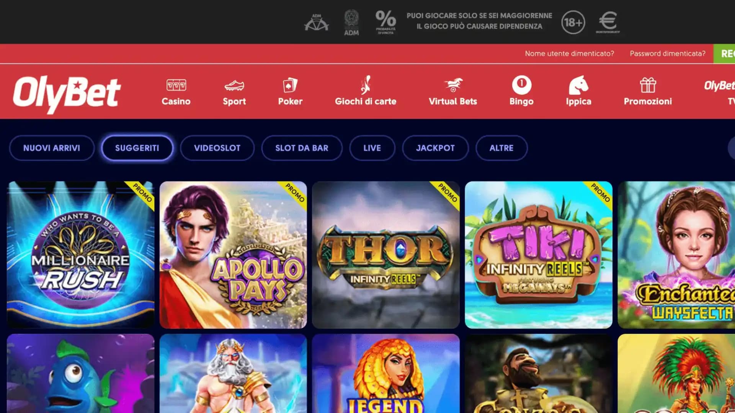Open the Casino slot machine icon
Viewport: 735px width, 413px height.
tap(176, 85)
